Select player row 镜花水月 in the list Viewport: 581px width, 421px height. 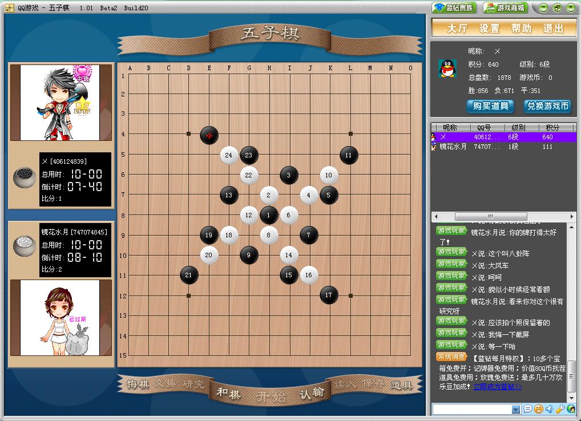click(503, 147)
